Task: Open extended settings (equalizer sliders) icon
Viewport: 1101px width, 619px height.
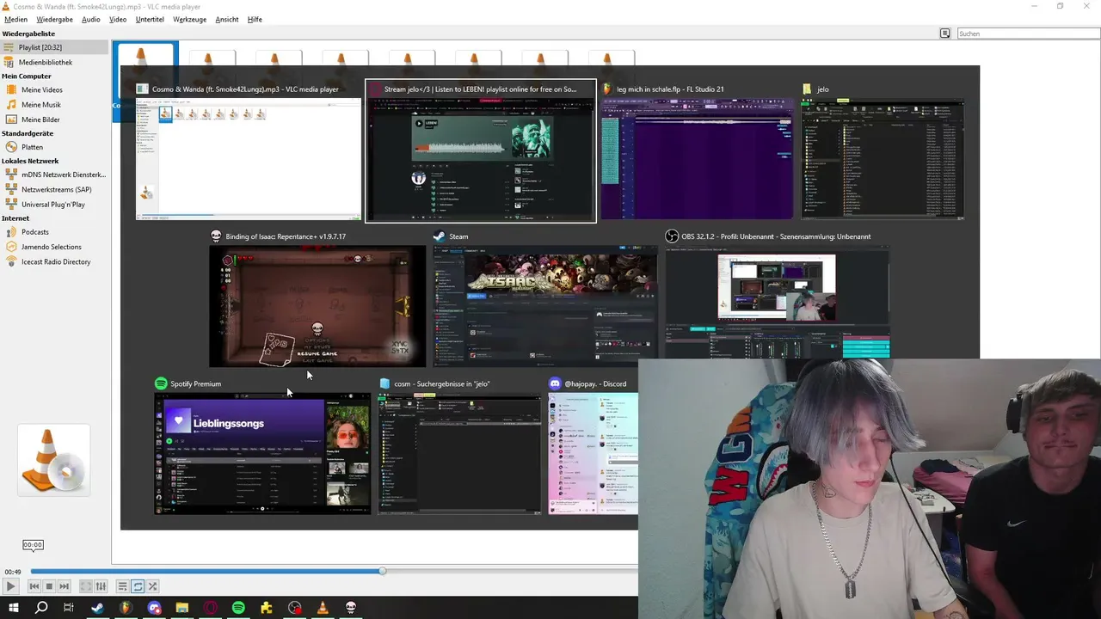Action: click(101, 586)
